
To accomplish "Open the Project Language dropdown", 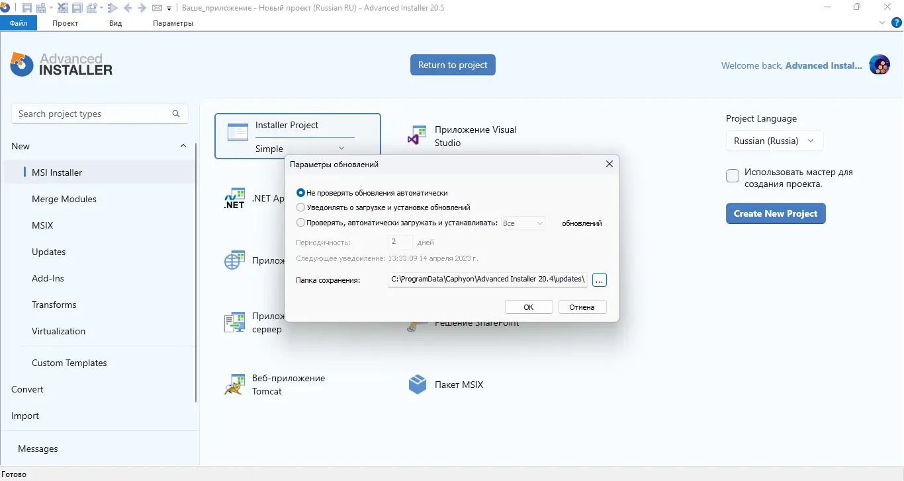I will [x=774, y=141].
